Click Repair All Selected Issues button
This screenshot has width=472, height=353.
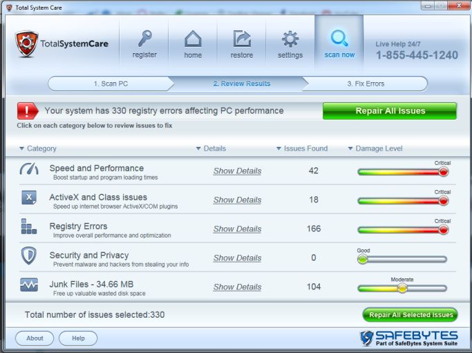point(410,315)
